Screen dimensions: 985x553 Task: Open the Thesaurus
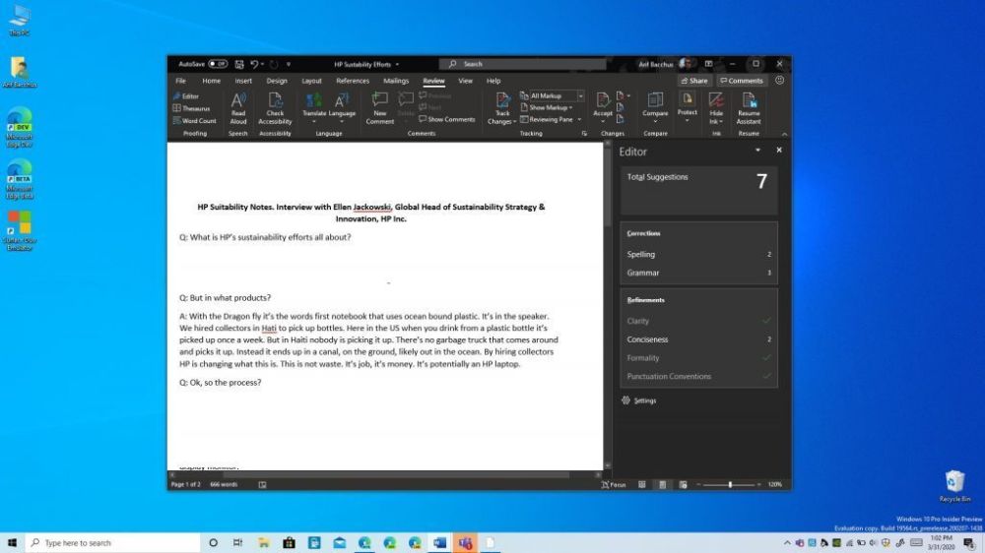tap(191, 108)
